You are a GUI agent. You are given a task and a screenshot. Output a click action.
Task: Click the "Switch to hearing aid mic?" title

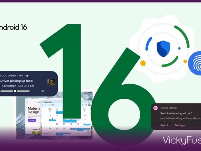(x=176, y=113)
